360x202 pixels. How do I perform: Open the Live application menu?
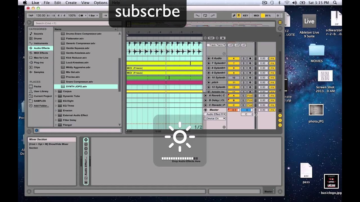35,3
